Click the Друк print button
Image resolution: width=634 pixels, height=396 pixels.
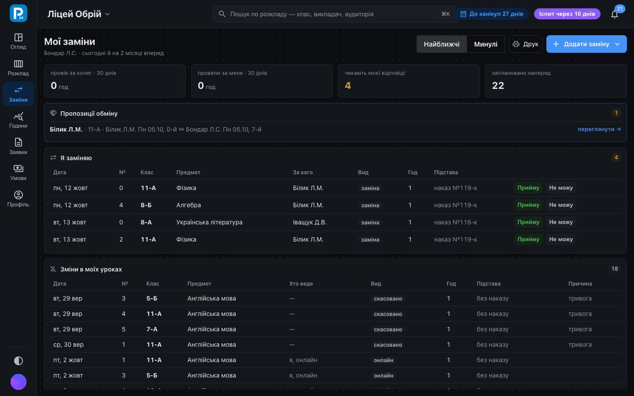click(526, 44)
